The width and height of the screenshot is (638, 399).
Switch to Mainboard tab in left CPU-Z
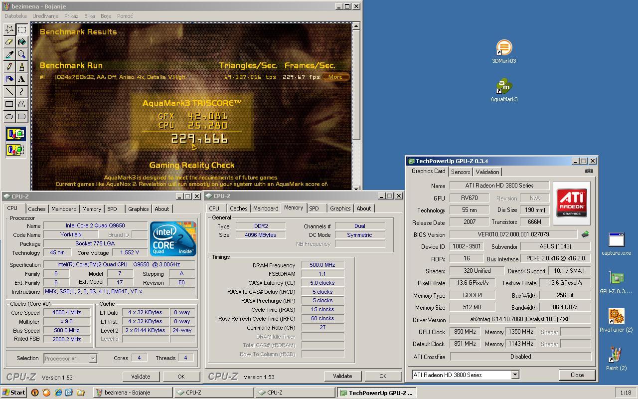64,209
